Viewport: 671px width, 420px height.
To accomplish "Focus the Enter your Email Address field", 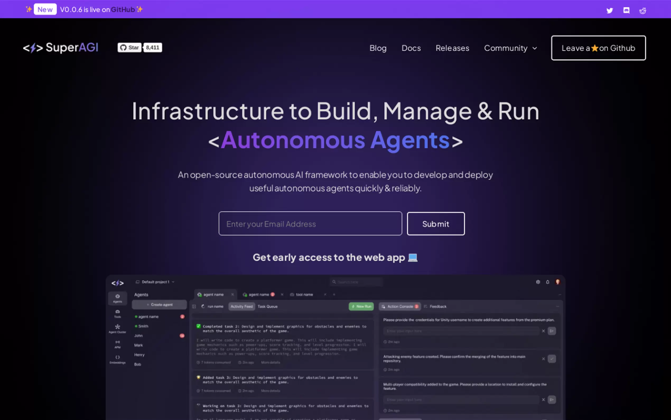I will (310, 223).
